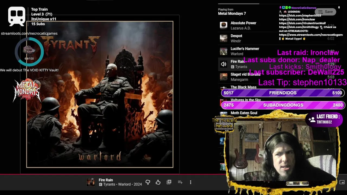Select Absolute Power album thumbnail
This screenshot has height=195, width=347.
pyautogui.click(x=223, y=25)
